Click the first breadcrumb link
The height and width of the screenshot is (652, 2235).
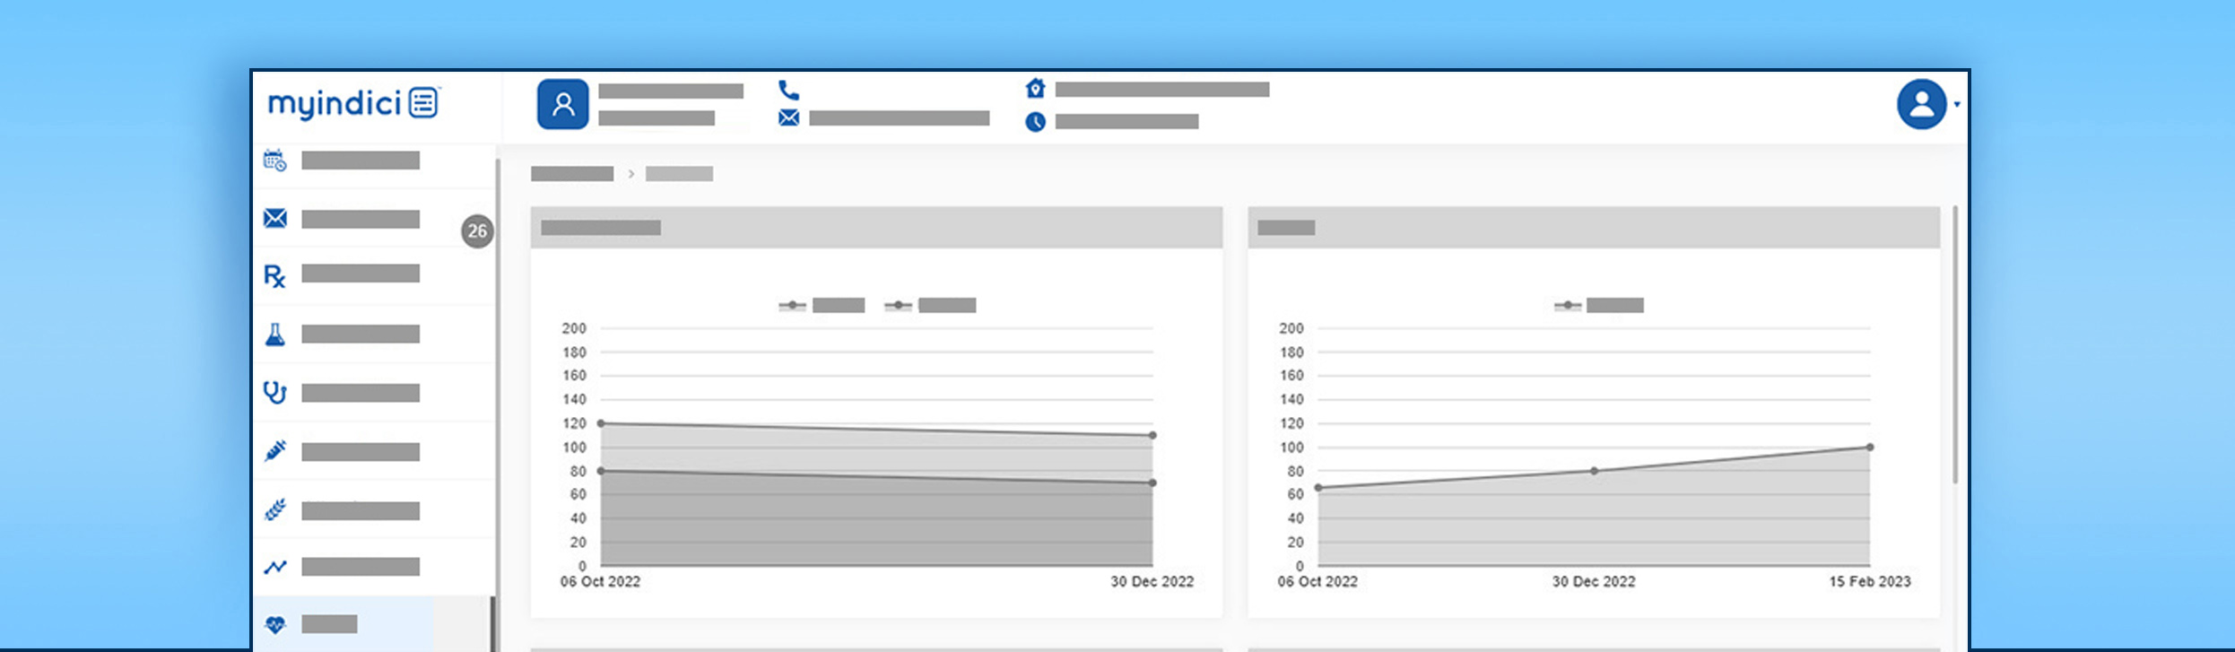pos(572,174)
